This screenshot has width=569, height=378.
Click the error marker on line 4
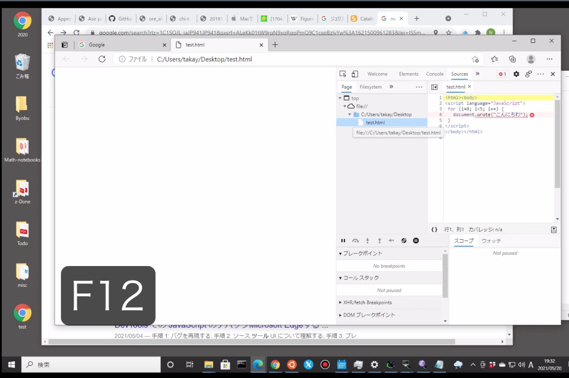coord(532,115)
